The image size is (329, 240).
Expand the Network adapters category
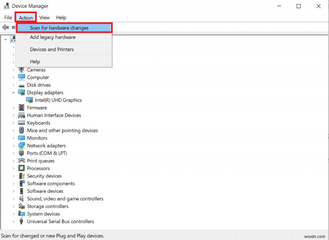click(x=14, y=145)
